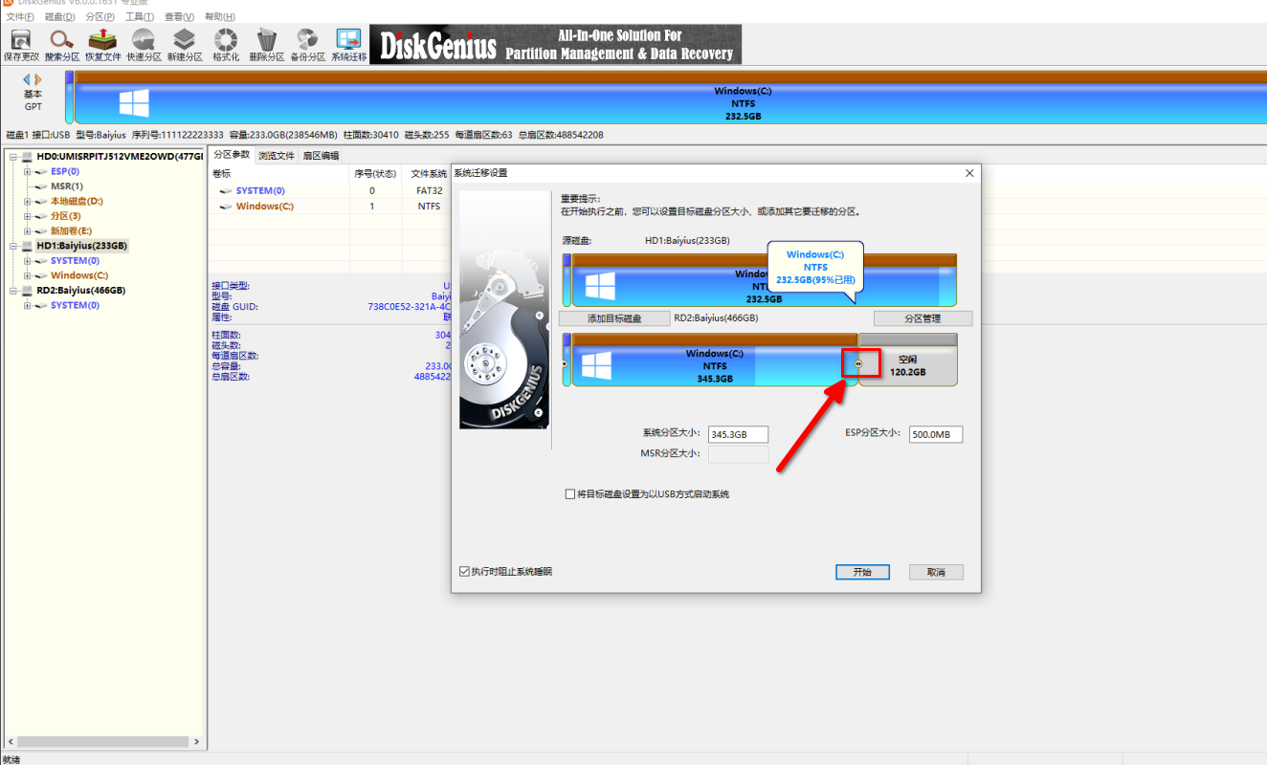Screen dimensions: 1267x765
Task: Open the 帮助(H) menu
Action: (219, 17)
